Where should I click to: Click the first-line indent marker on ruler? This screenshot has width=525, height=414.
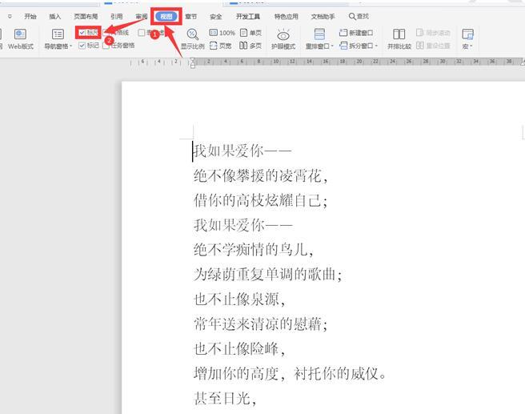tap(193, 59)
